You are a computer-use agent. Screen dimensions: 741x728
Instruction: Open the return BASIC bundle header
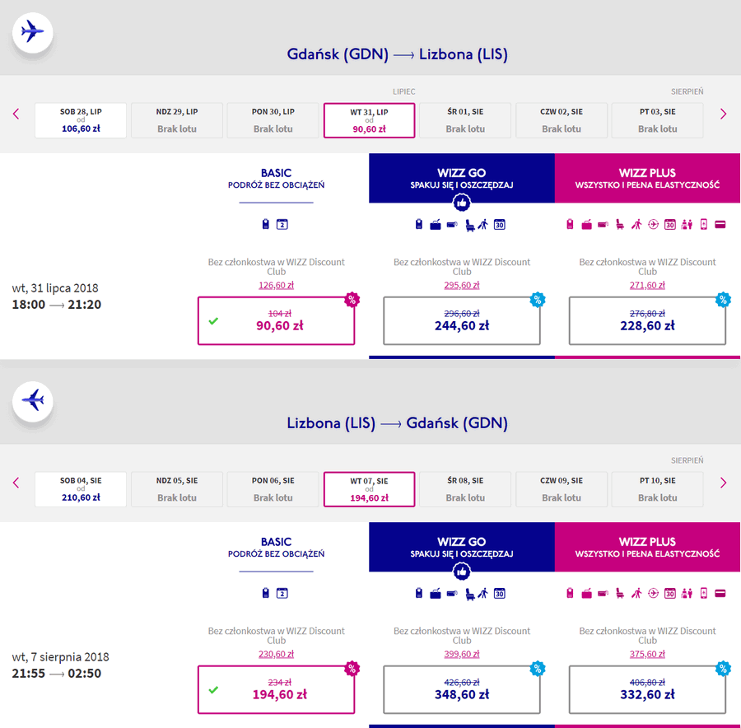click(x=276, y=547)
